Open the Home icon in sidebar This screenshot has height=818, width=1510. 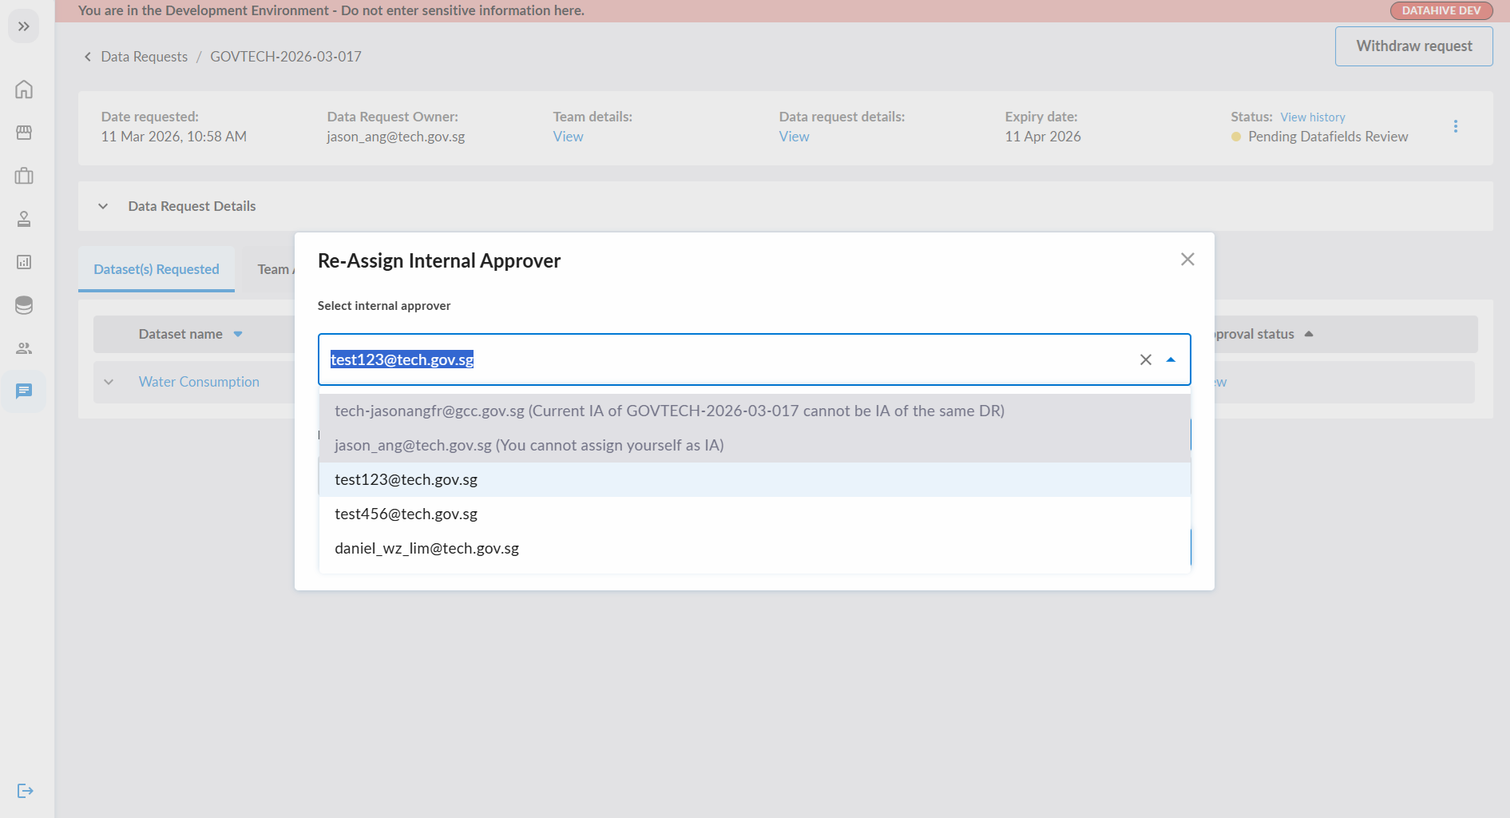[x=24, y=89]
